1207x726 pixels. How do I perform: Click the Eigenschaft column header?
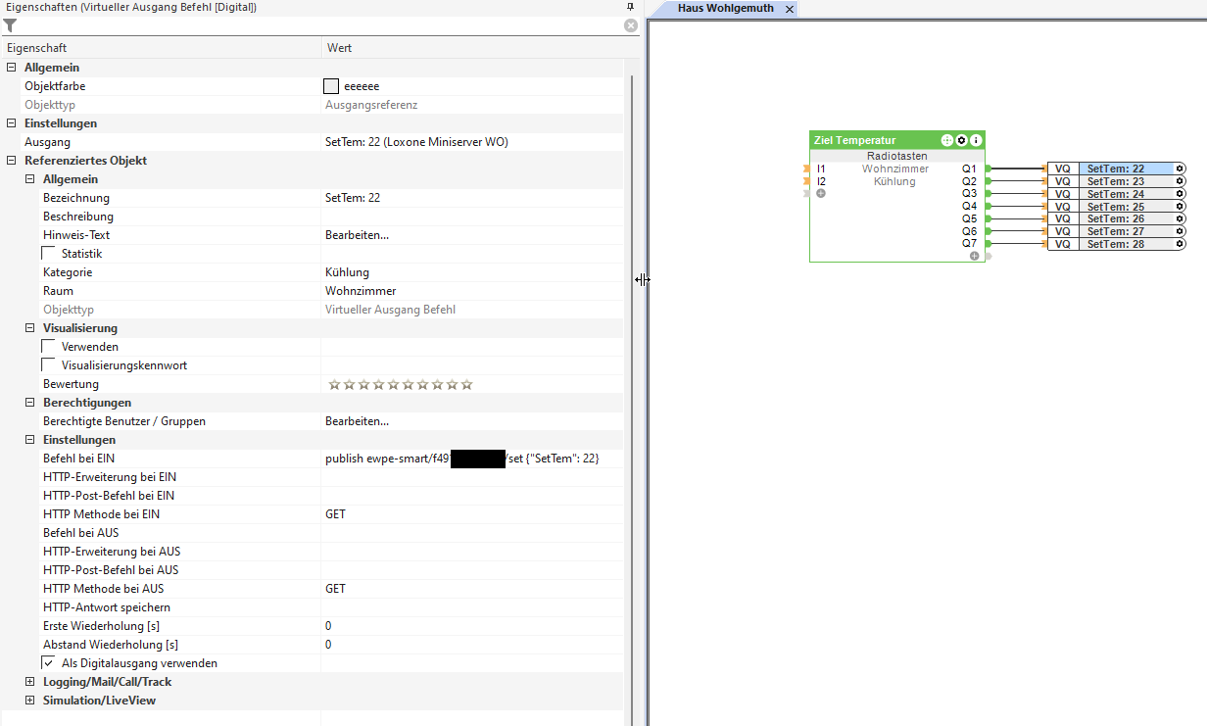(x=161, y=48)
